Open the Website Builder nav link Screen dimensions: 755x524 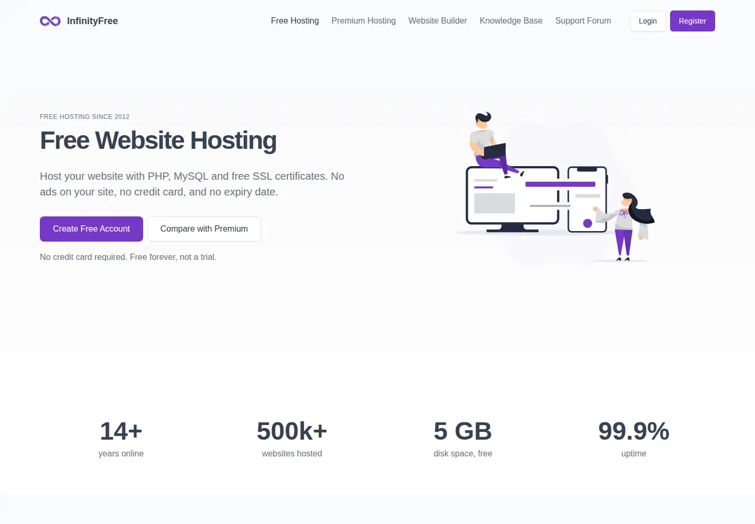tap(438, 21)
